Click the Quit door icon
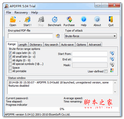 coord(111,19)
